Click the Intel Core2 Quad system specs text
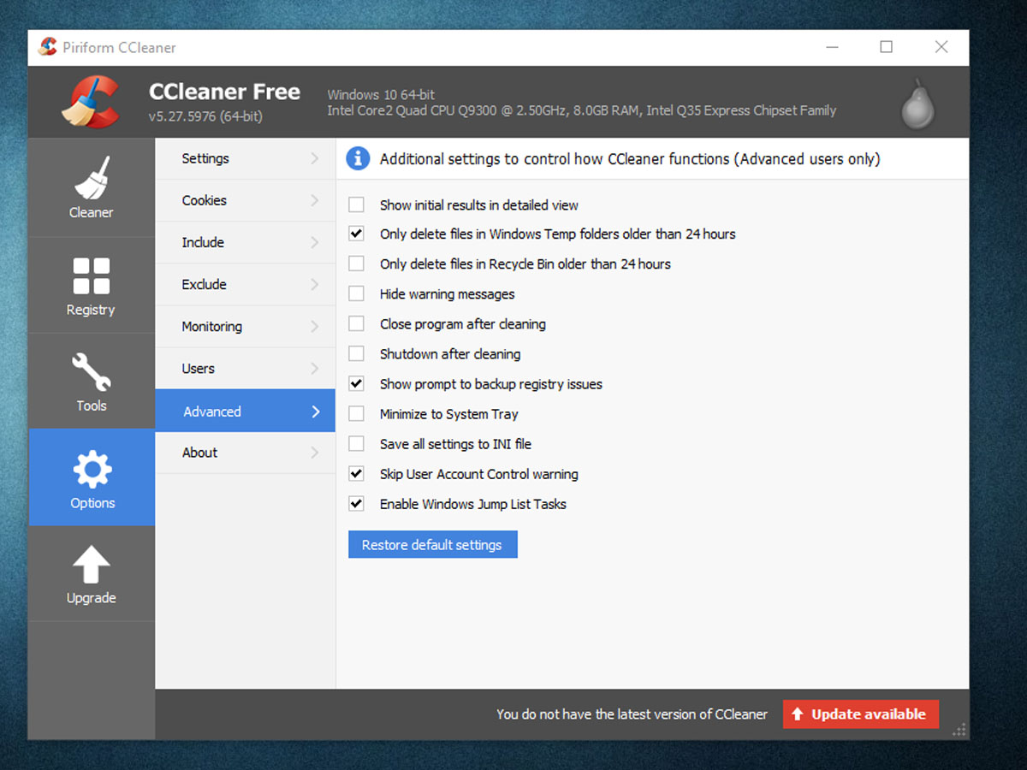Screen dimensions: 1027x770 pos(582,110)
